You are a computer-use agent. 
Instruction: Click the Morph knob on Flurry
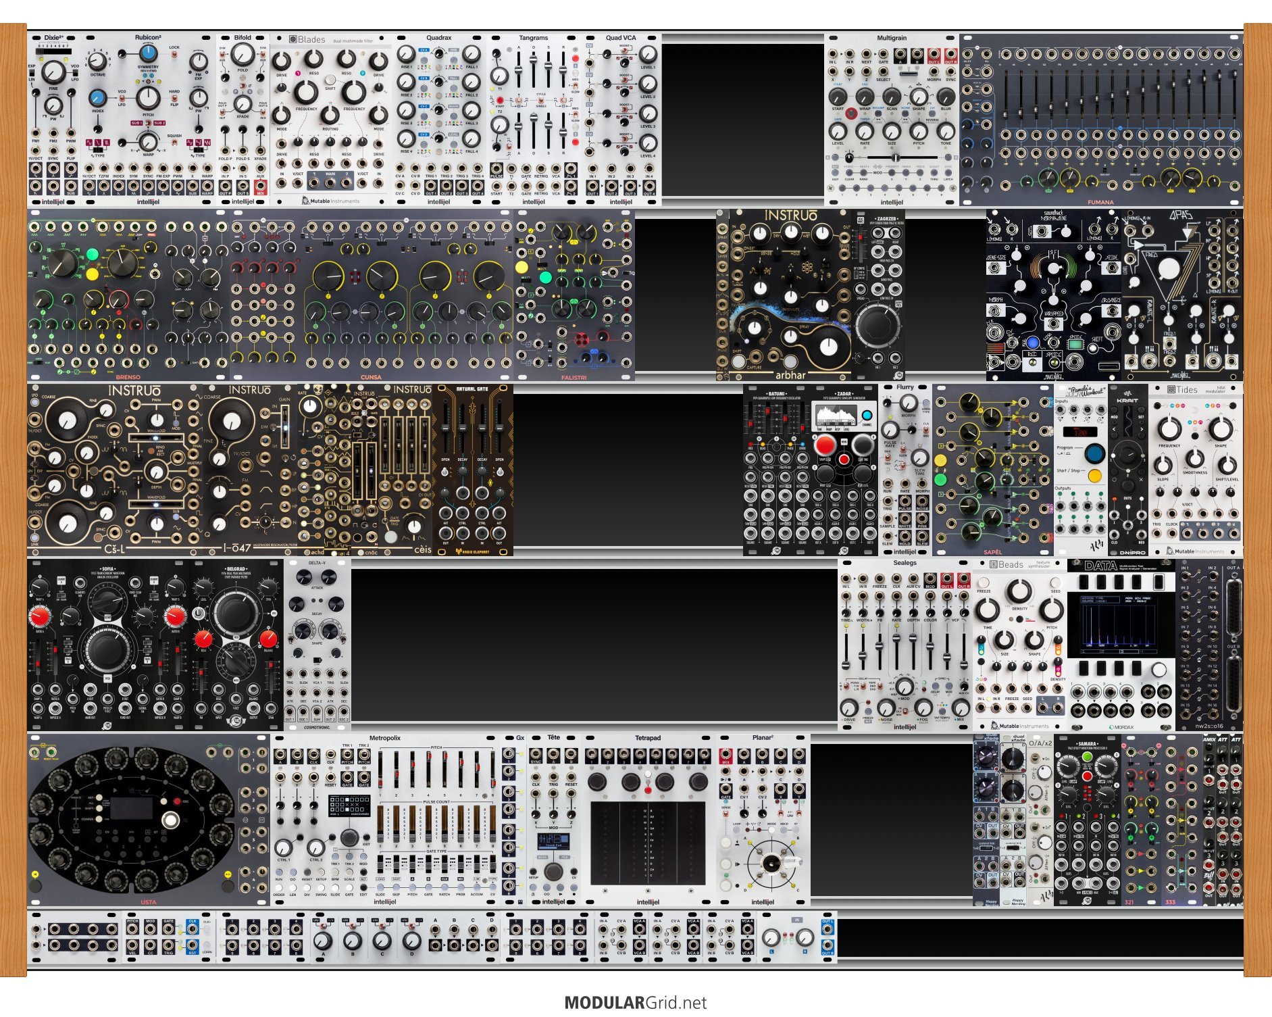click(908, 403)
